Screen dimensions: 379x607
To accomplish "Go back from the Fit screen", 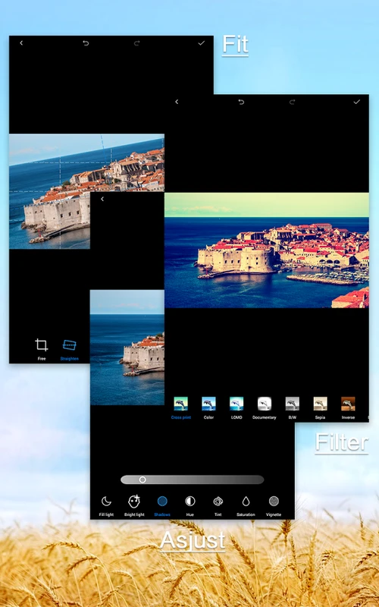I will pyautogui.click(x=21, y=43).
